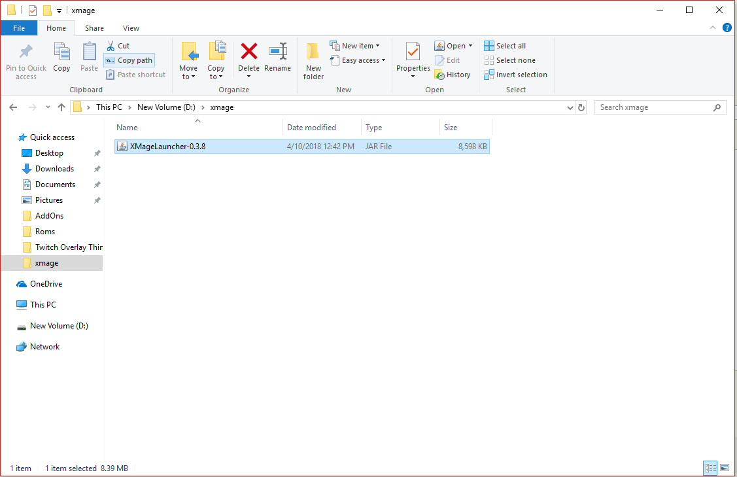
Task: Go up one folder level
Action: tap(61, 107)
